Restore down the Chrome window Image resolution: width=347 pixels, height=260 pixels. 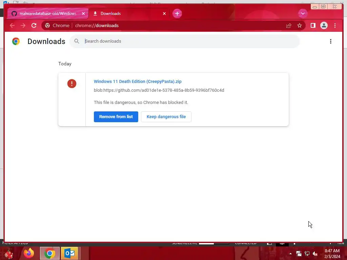click(323, 7)
